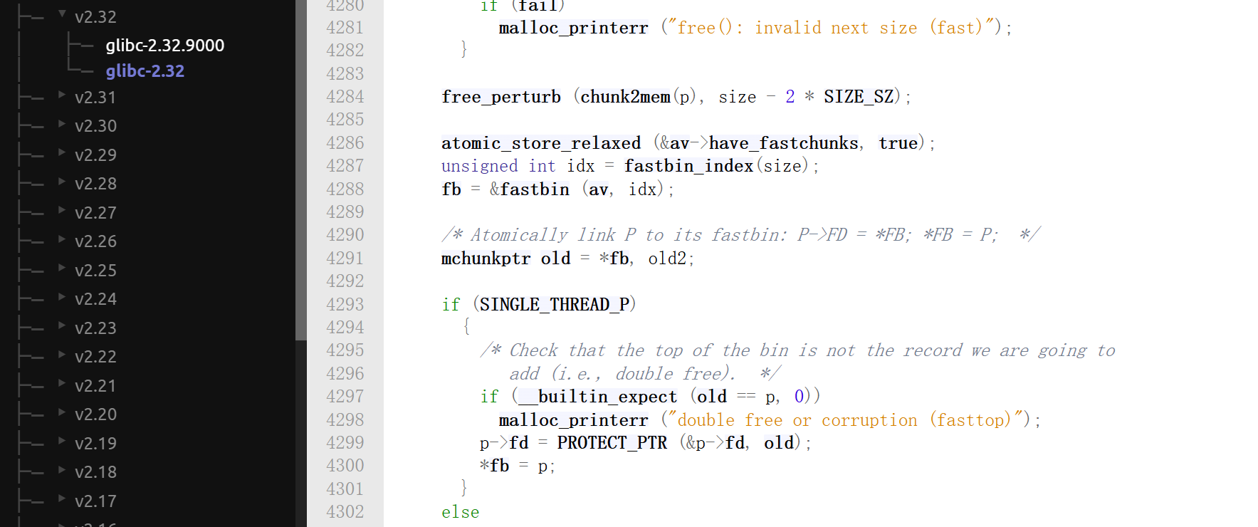Follow the SINGLE_THREAD_P identifier
The image size is (1258, 527).
tap(555, 306)
